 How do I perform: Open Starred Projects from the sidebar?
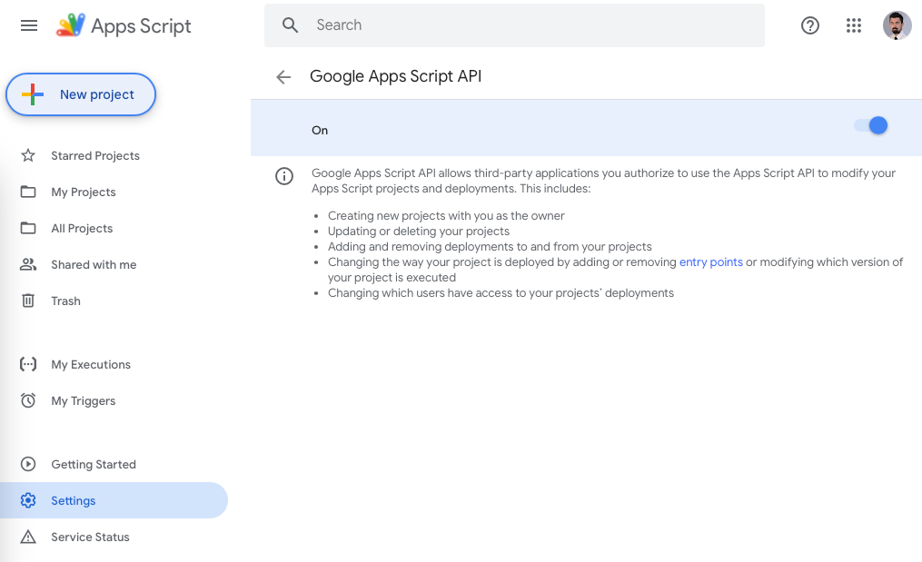[x=94, y=155]
